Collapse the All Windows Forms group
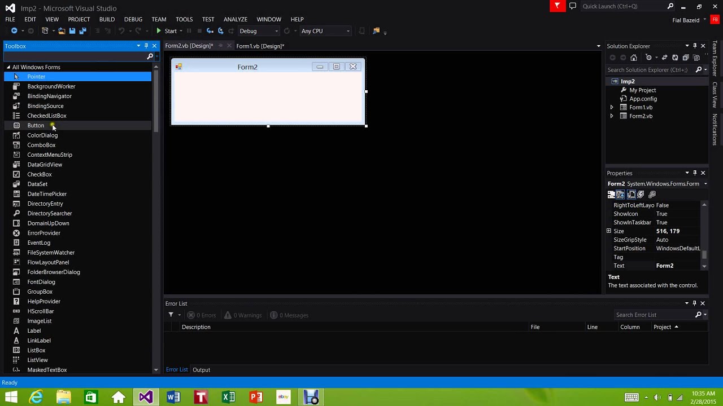 (8, 67)
